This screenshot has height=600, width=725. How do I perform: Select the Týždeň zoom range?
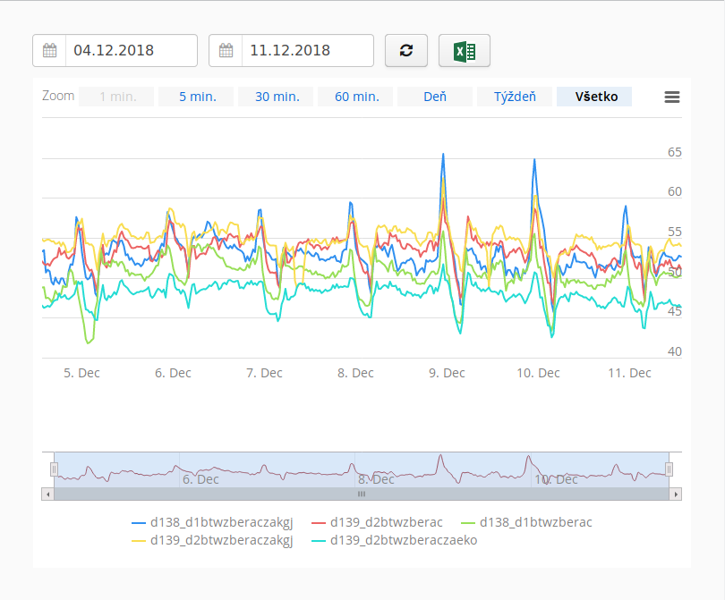515,97
